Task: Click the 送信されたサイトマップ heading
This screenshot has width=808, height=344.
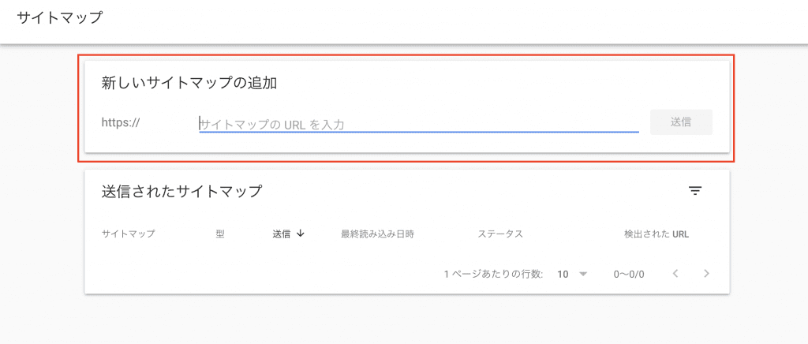Action: click(182, 192)
